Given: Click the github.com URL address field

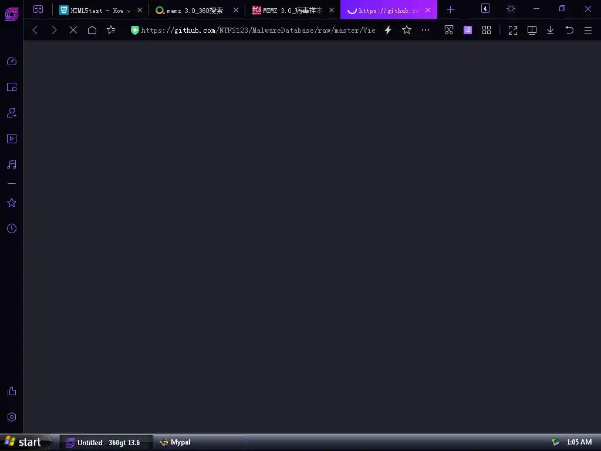Looking at the screenshot, I should pos(258,31).
